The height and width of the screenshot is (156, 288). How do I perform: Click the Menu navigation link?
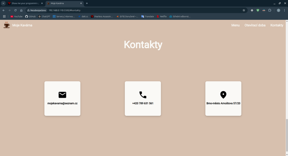236,25
